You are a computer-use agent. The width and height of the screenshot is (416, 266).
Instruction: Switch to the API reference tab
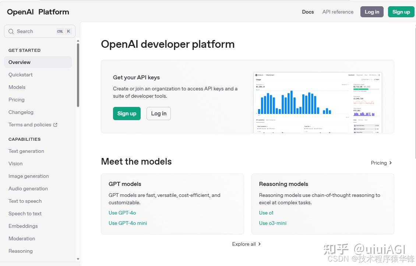pyautogui.click(x=338, y=12)
